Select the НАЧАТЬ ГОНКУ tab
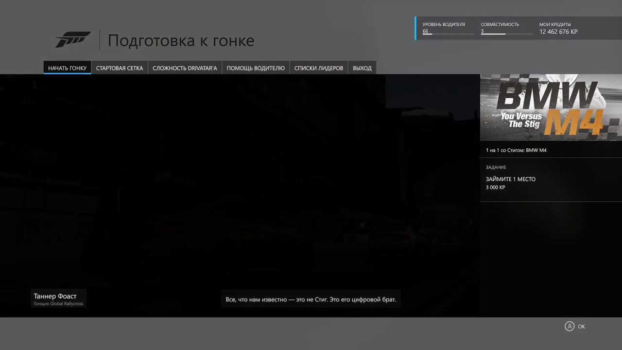 coord(67,68)
